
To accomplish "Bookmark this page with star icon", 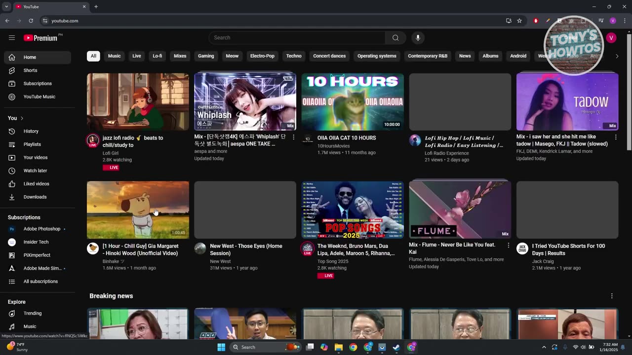I will click(x=519, y=21).
